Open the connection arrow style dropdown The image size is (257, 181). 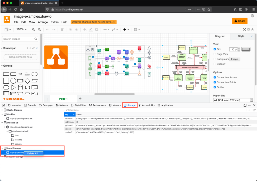pyautogui.click(x=106, y=30)
